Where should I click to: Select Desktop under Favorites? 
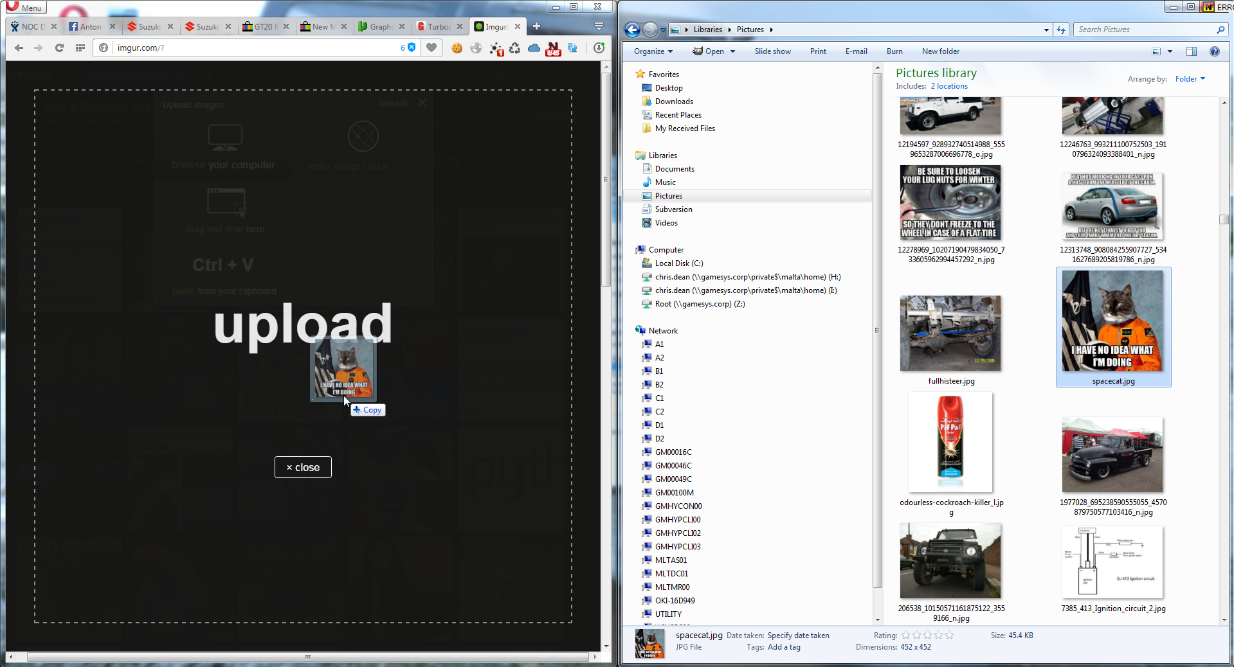[x=669, y=88]
